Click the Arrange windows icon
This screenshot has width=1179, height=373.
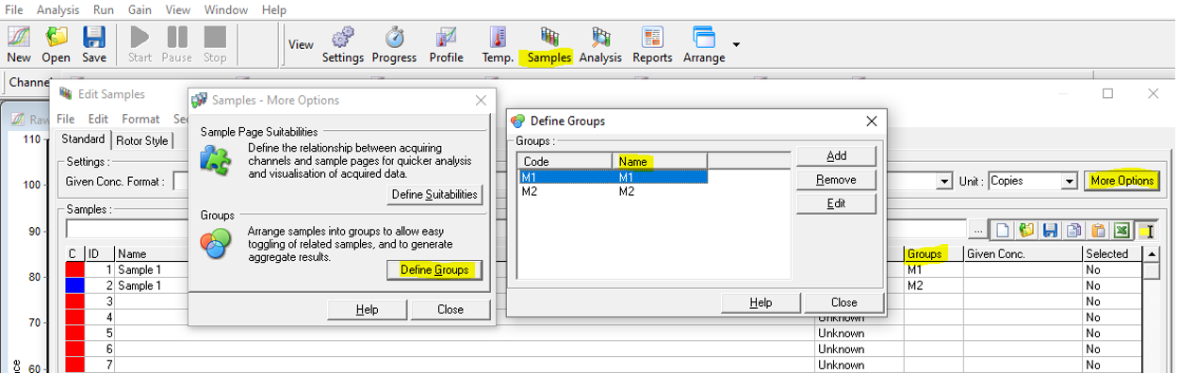tap(704, 44)
